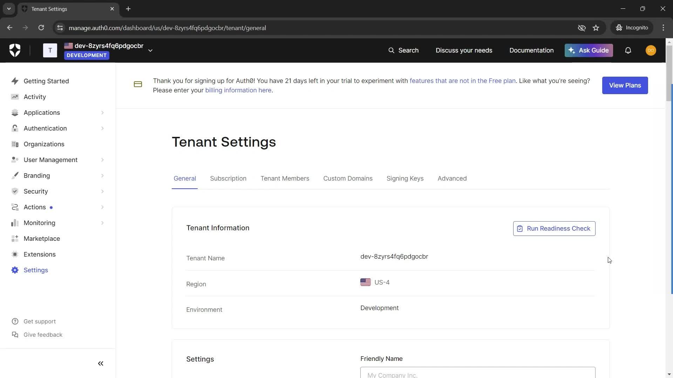
Task: Click the Run Readiness Check button
Action: (554, 229)
